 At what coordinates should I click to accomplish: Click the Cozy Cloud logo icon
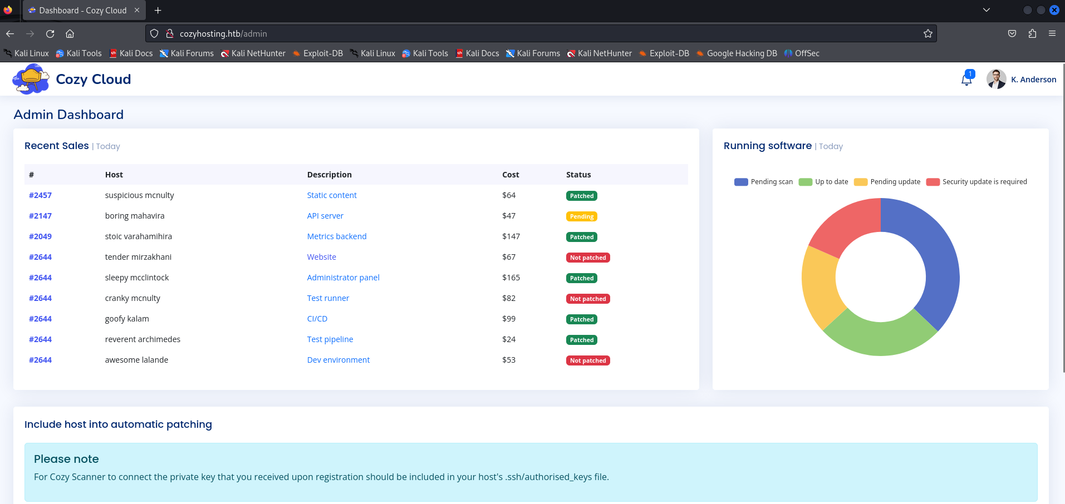point(31,79)
